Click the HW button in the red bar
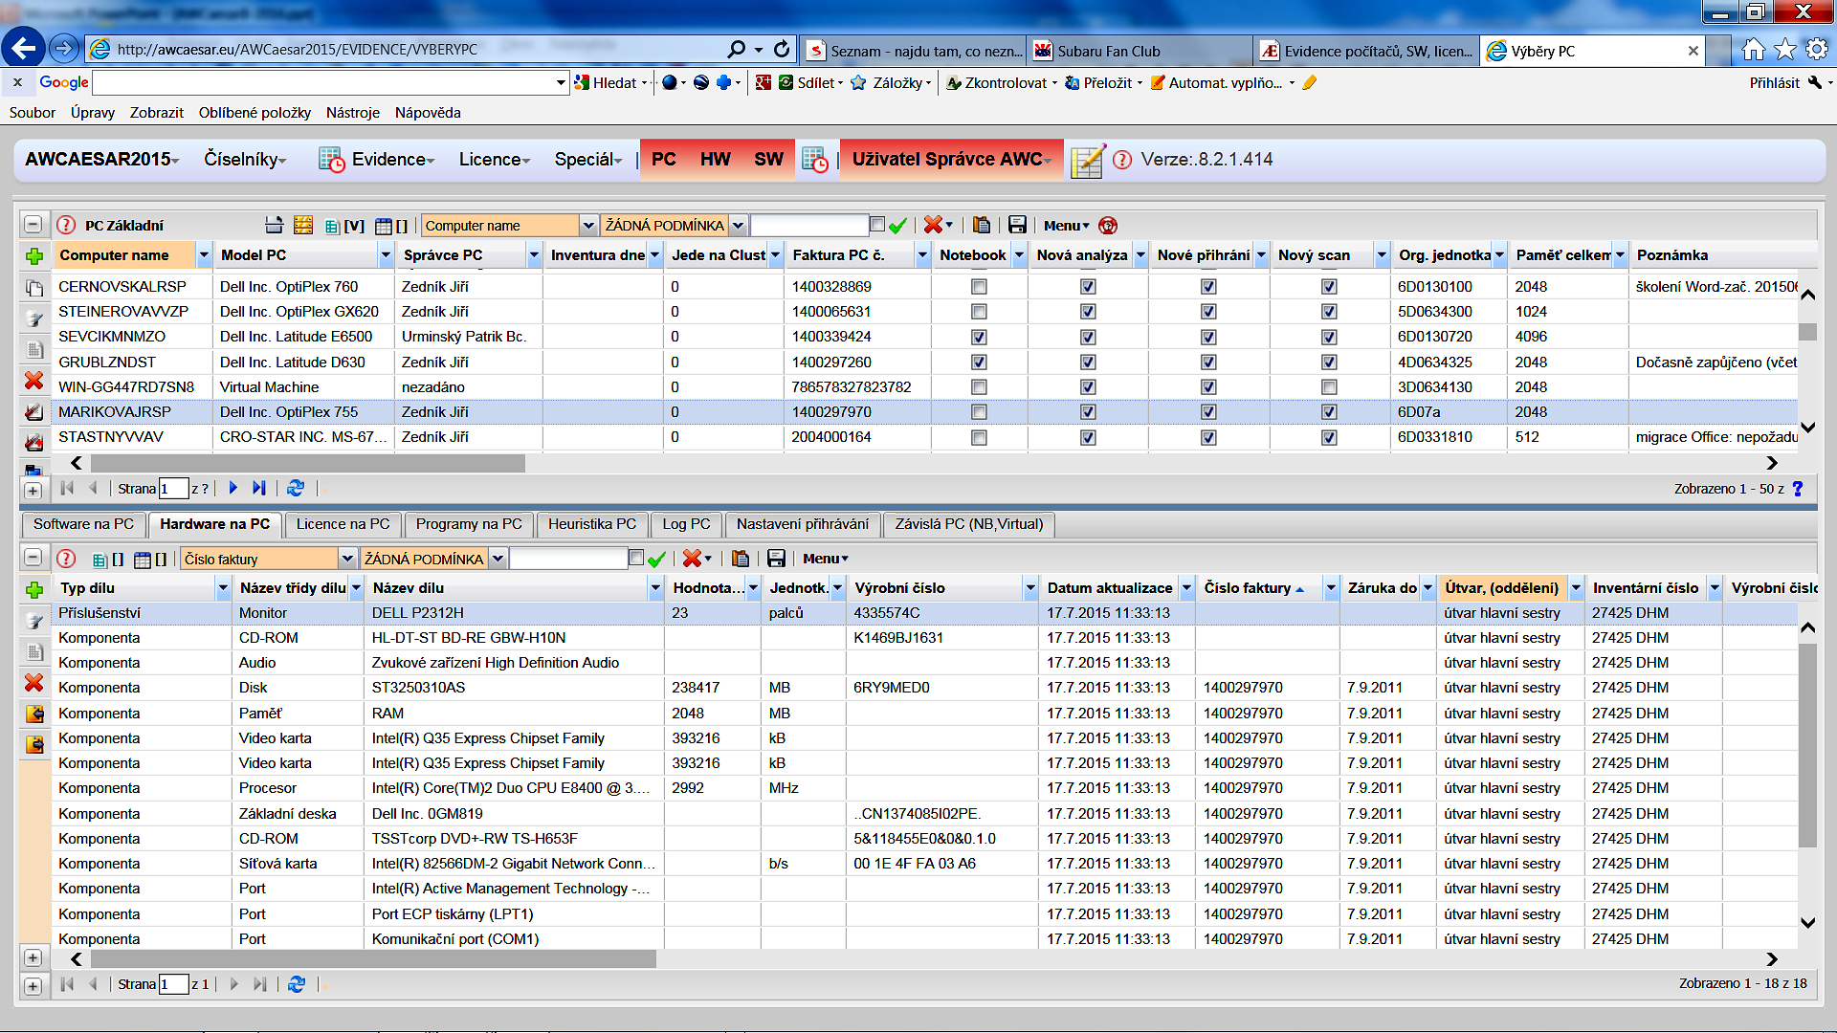The image size is (1837, 1033). [x=715, y=160]
